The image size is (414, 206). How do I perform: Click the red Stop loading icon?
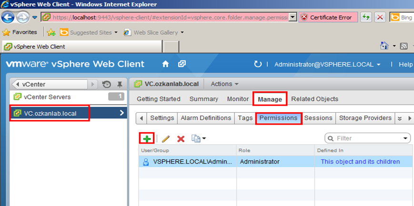(380, 18)
